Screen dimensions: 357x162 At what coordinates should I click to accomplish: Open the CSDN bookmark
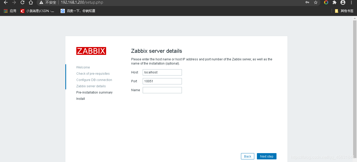tap(37, 11)
